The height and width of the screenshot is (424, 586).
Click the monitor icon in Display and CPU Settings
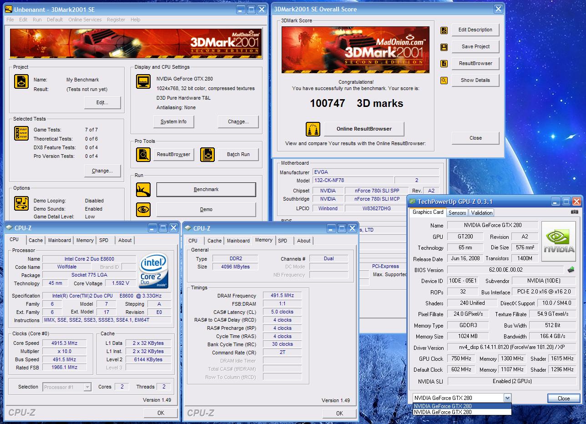pos(144,81)
